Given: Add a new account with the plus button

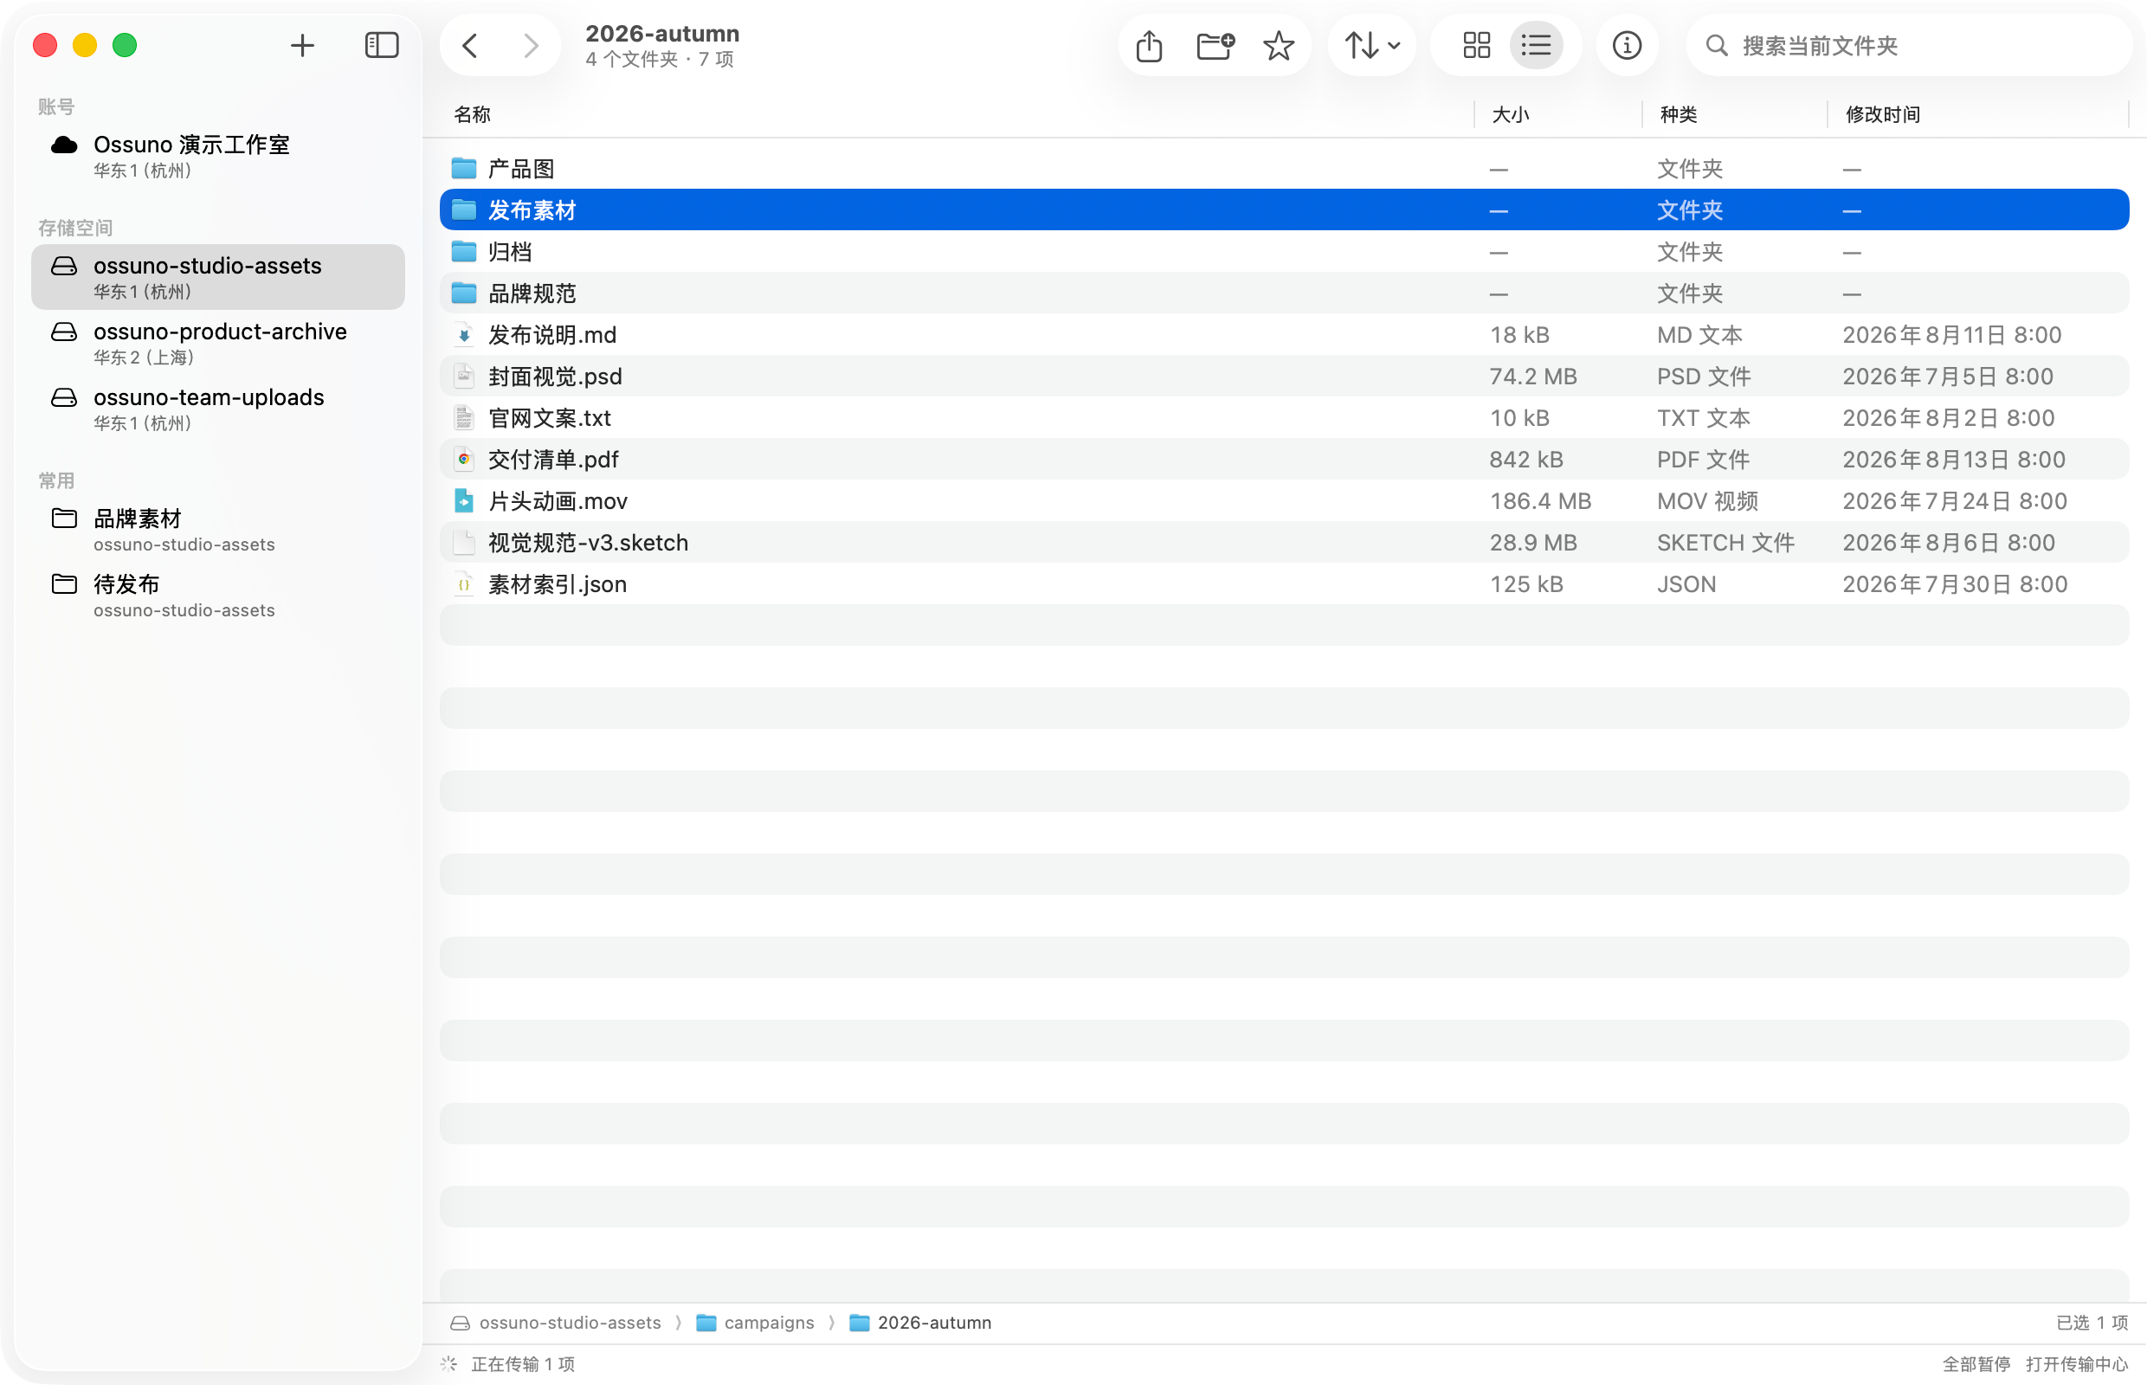Looking at the screenshot, I should (302, 45).
